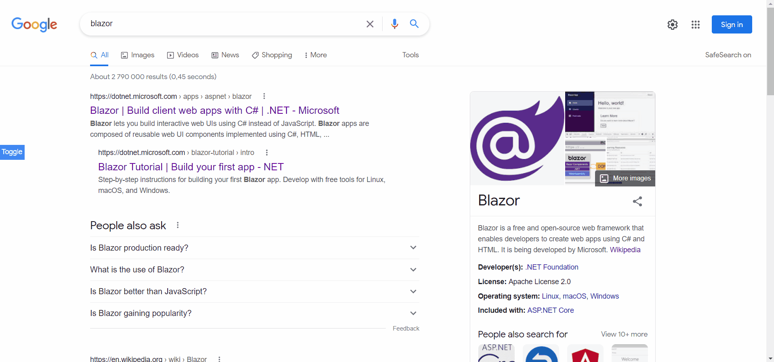
Task: Click the Feedback link
Action: pyautogui.click(x=406, y=329)
